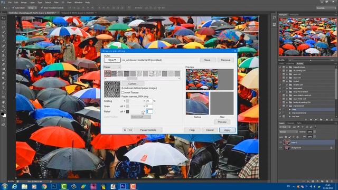Select the Clone Stamp tool

tap(3, 55)
